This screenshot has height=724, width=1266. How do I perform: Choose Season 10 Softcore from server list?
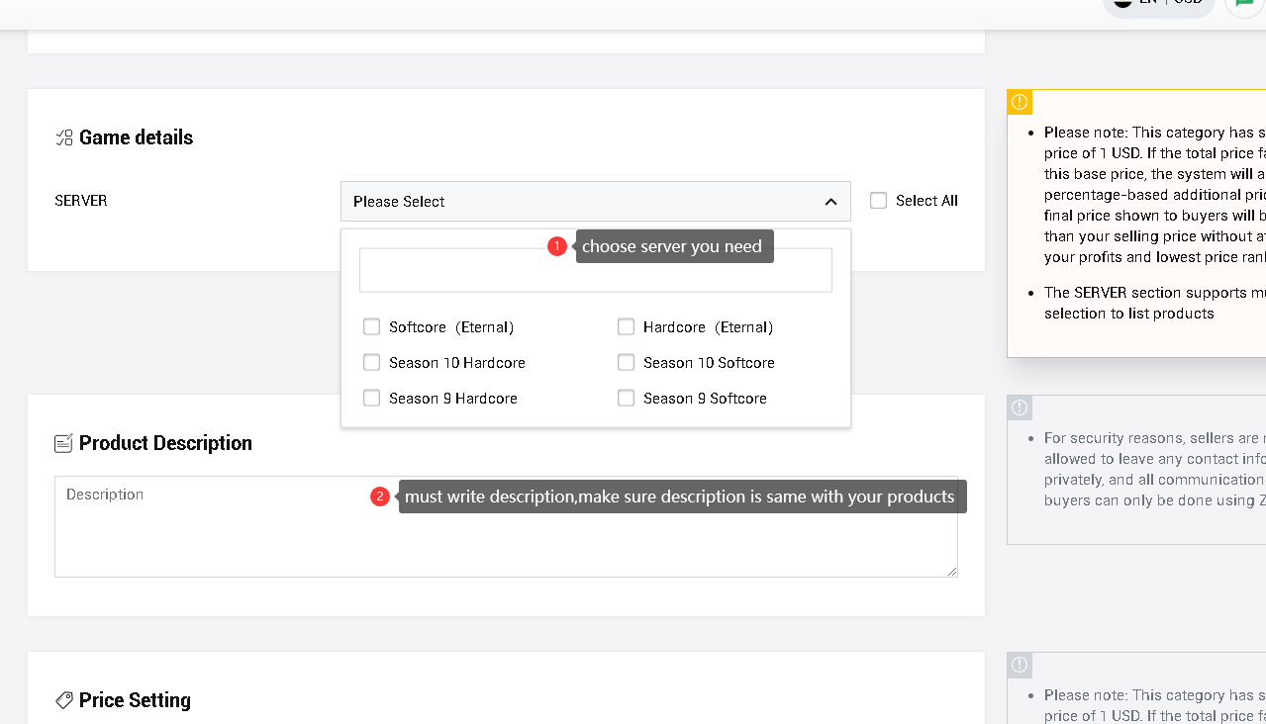click(x=626, y=363)
